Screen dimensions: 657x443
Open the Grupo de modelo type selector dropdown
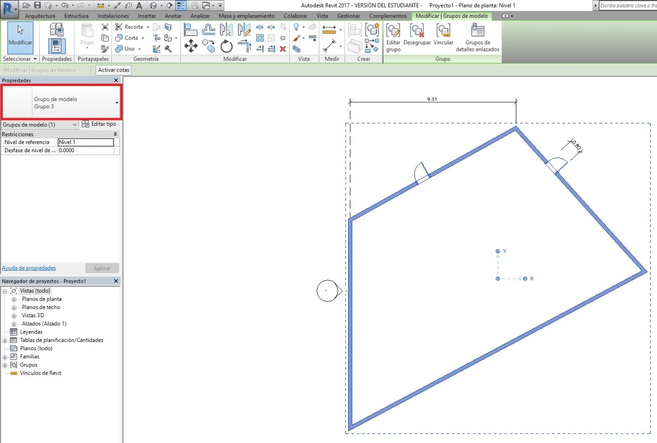coord(117,103)
